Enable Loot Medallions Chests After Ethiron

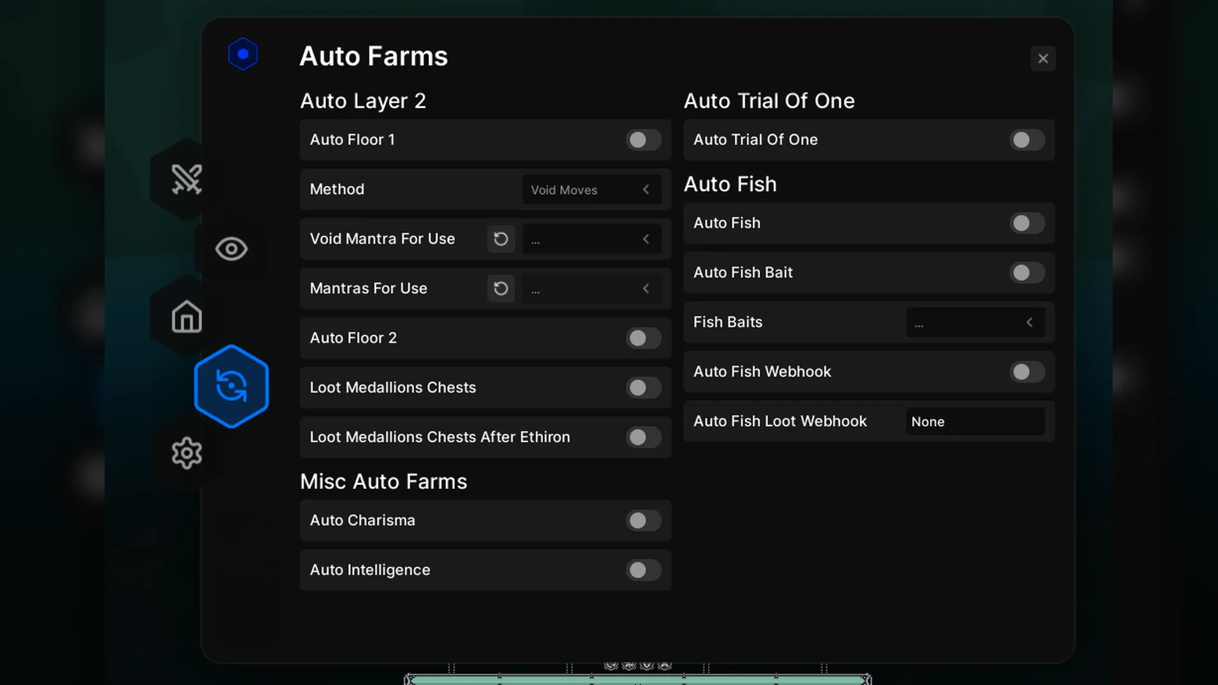[x=643, y=438]
